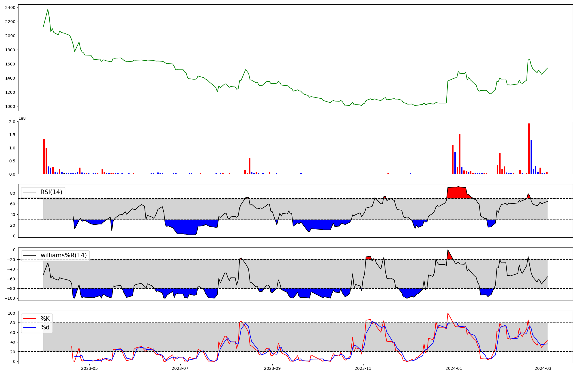Click the 2024-03 x-axis date label
Viewport: 577px width, 375px height.
(x=543, y=368)
